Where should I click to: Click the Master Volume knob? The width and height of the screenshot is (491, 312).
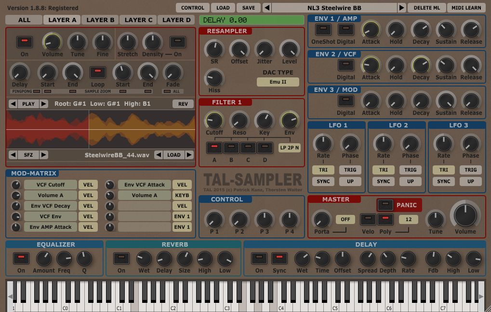click(x=465, y=215)
